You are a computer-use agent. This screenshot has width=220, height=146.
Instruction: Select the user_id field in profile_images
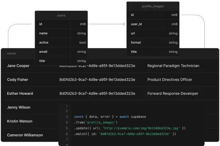[136, 24]
